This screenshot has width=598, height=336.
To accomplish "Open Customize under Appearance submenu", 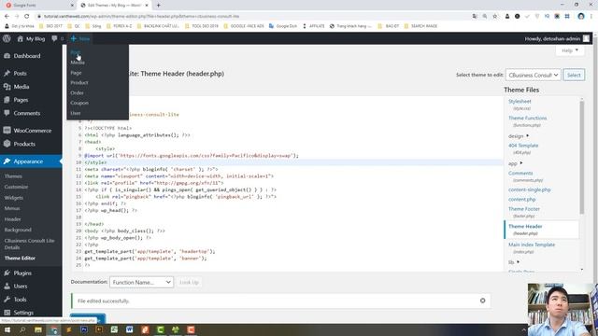I will (x=16, y=187).
